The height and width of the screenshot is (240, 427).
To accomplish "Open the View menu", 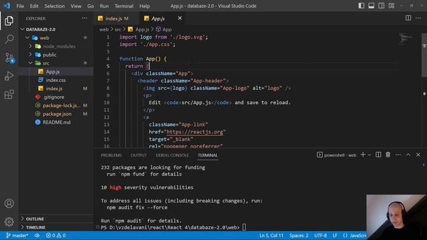I will tap(75, 6).
